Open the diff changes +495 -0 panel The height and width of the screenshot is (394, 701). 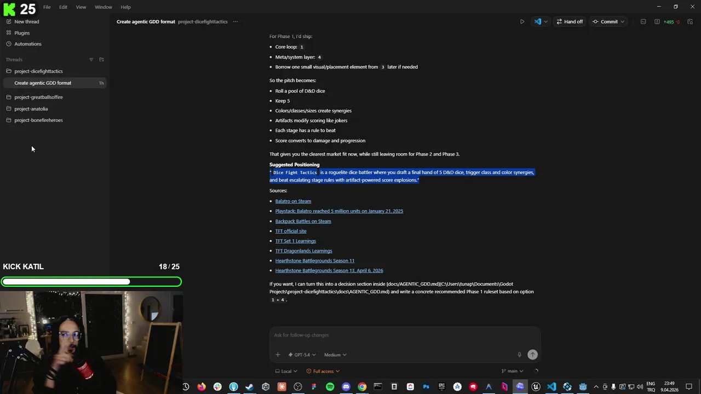tap(667, 22)
